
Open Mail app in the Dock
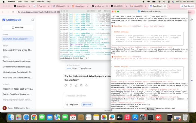50,117
